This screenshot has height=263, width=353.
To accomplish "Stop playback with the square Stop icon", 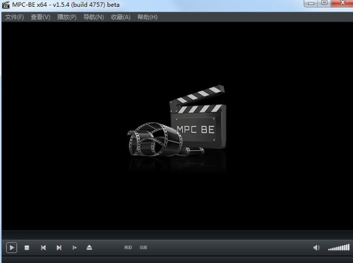I will click(x=27, y=248).
